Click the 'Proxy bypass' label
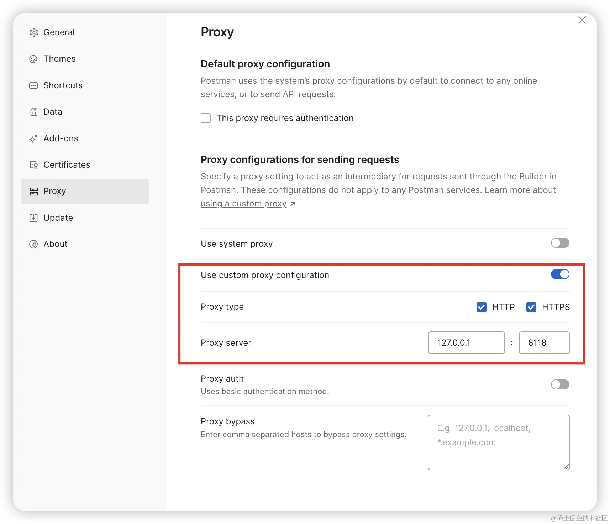This screenshot has height=524, width=610. tap(227, 421)
